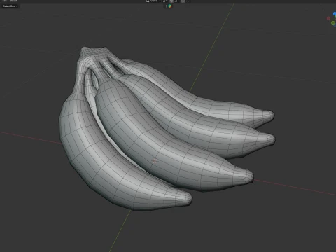Screen dimensions: 336x252
Task: Expand the chevron beside the colorful sphere icon
Action: click(167, 6)
